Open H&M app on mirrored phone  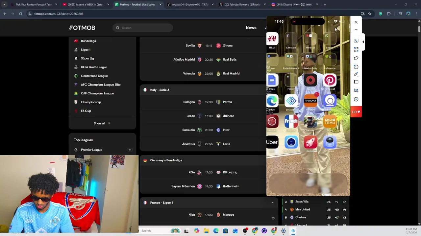[272, 39]
